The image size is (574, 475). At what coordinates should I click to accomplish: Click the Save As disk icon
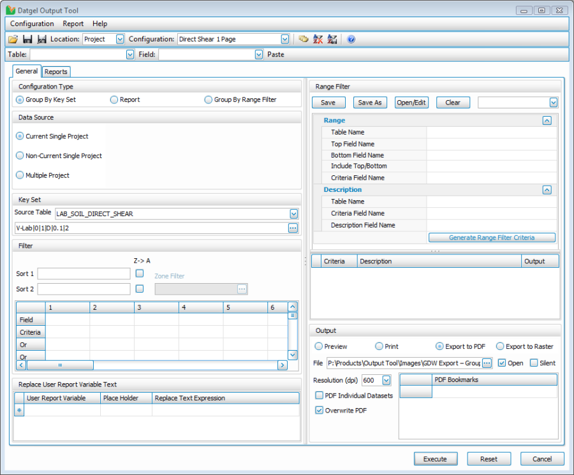click(x=41, y=39)
